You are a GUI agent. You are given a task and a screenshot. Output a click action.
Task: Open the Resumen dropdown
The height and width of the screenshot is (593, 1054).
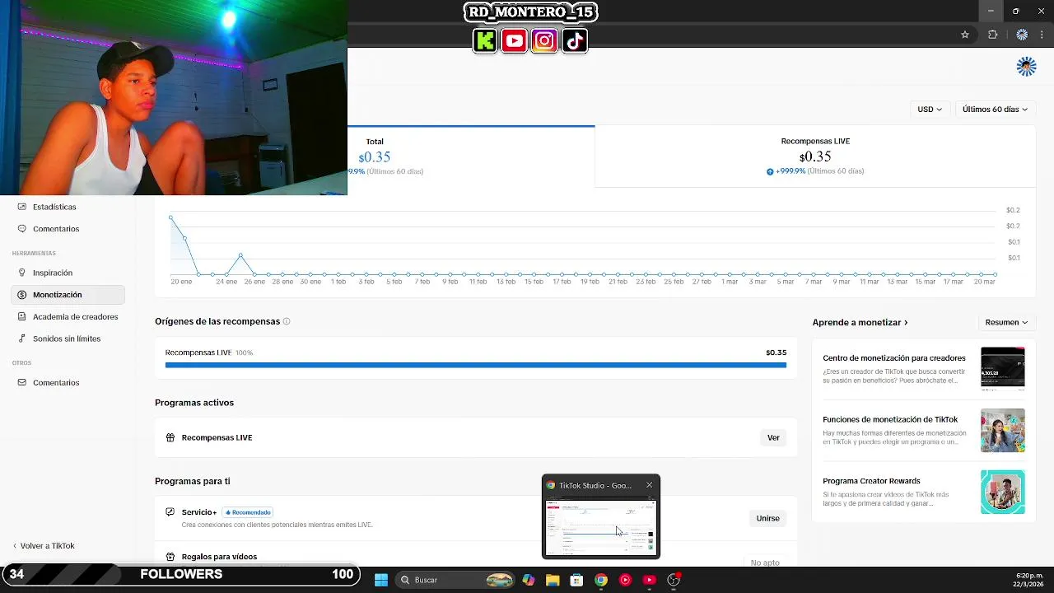click(x=1006, y=322)
